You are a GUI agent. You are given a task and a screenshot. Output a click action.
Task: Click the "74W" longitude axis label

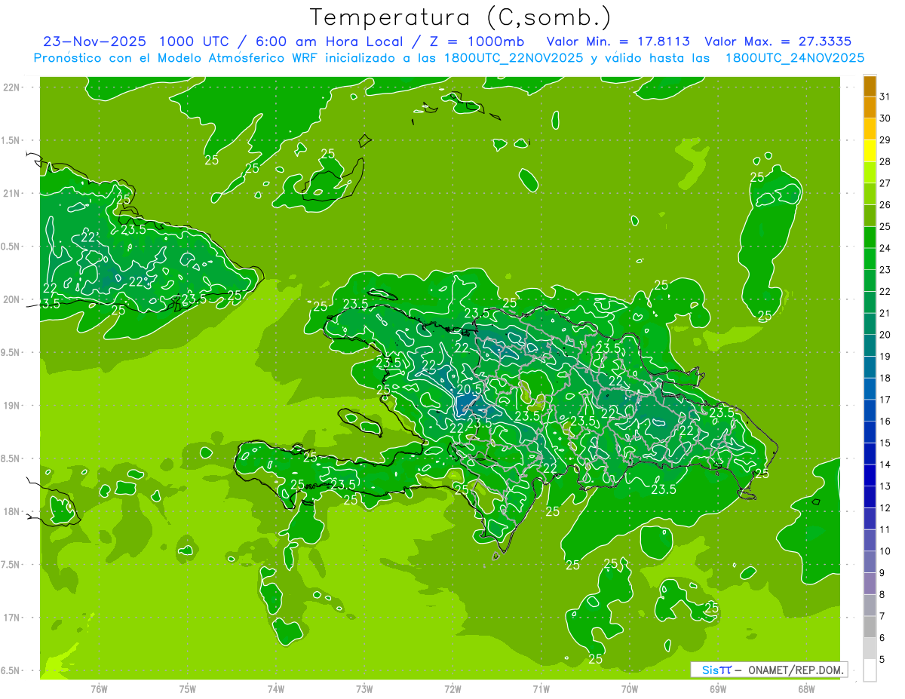(276, 688)
